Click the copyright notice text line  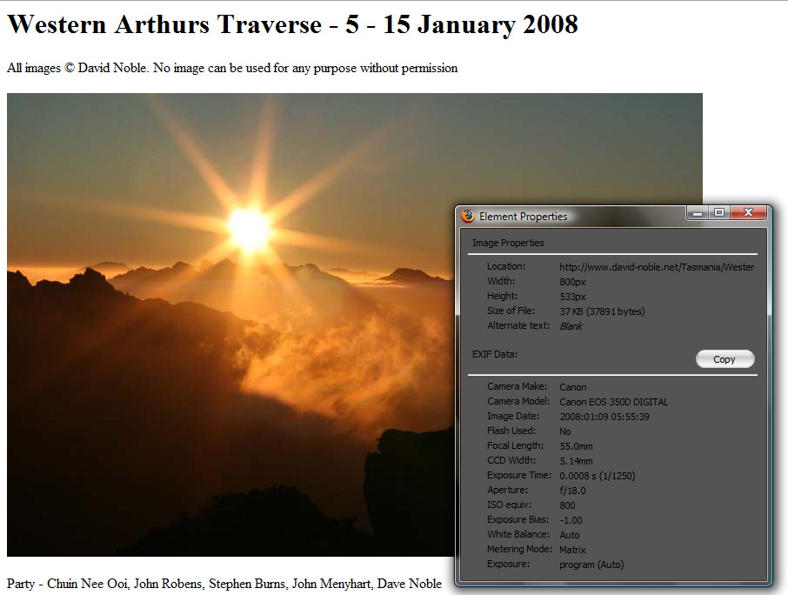232,68
